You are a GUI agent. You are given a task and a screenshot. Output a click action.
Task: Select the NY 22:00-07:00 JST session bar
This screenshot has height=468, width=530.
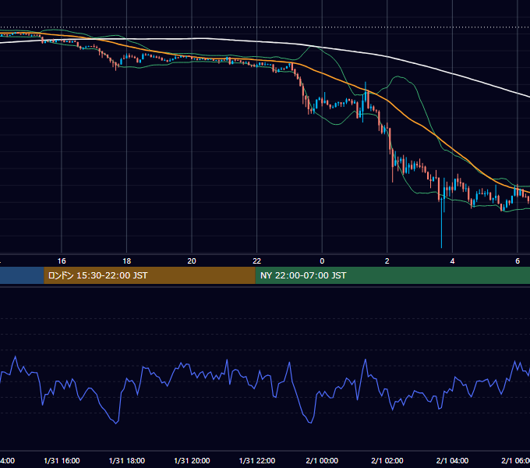tap(392, 275)
